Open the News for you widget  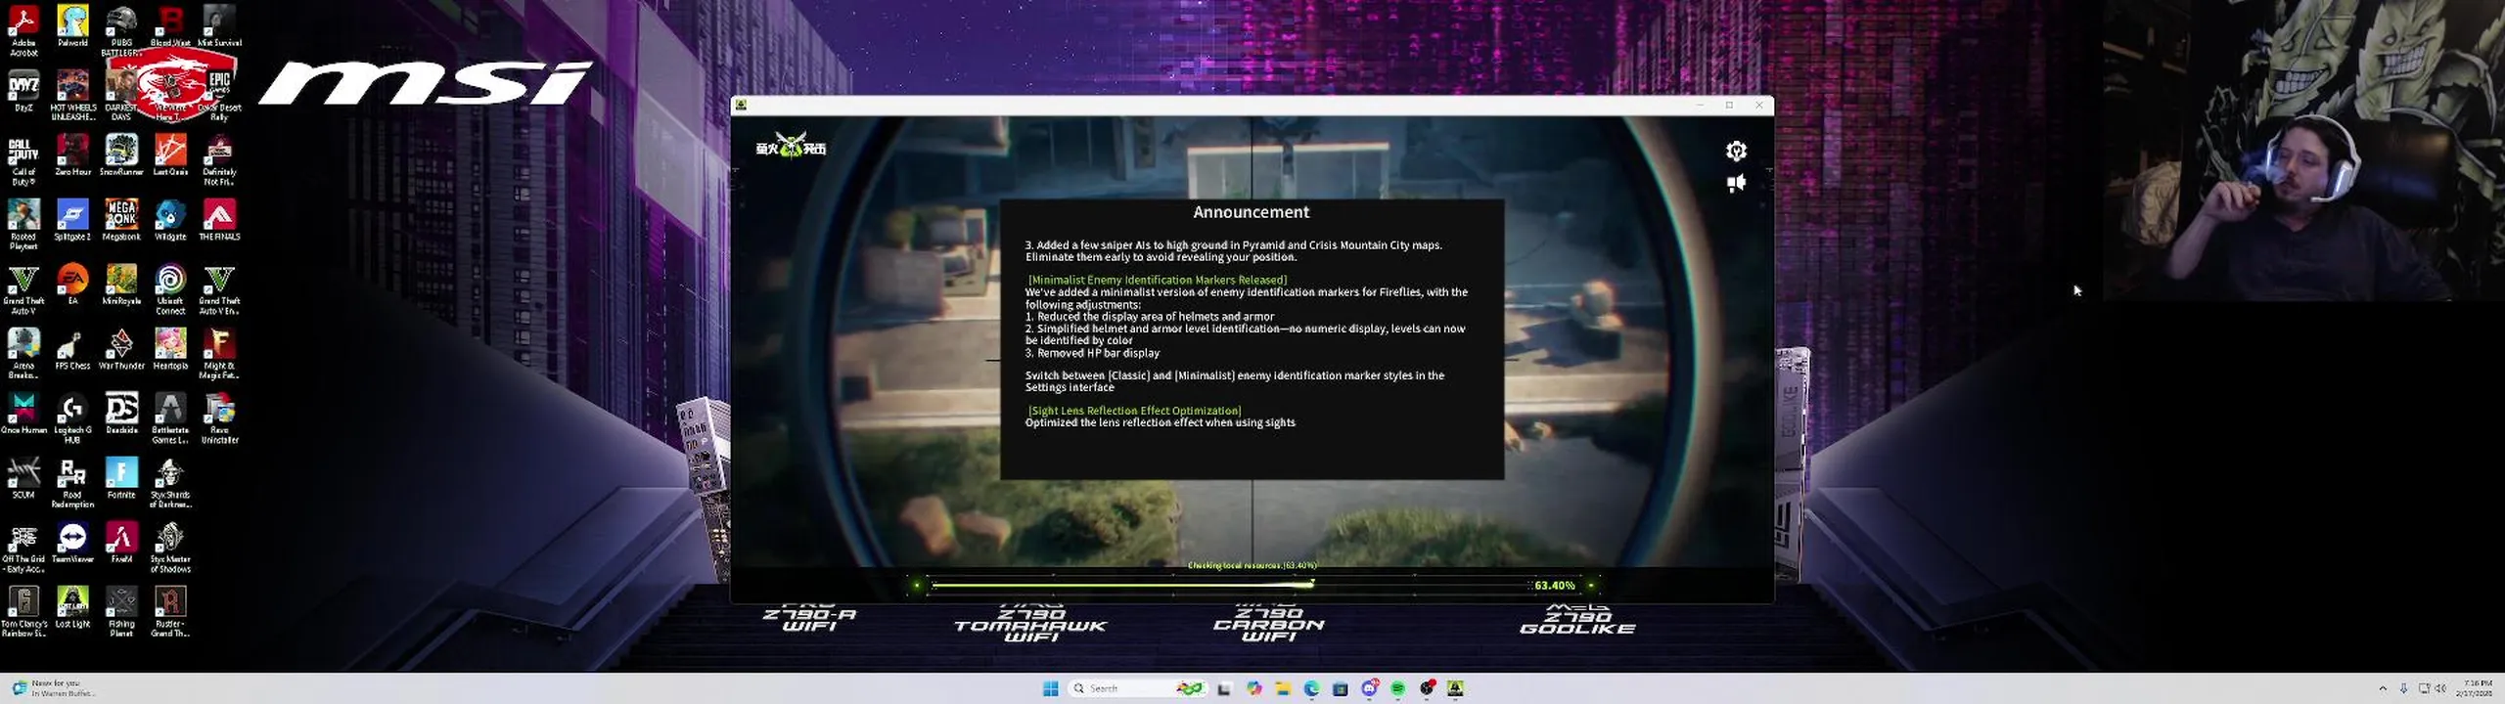pos(55,688)
